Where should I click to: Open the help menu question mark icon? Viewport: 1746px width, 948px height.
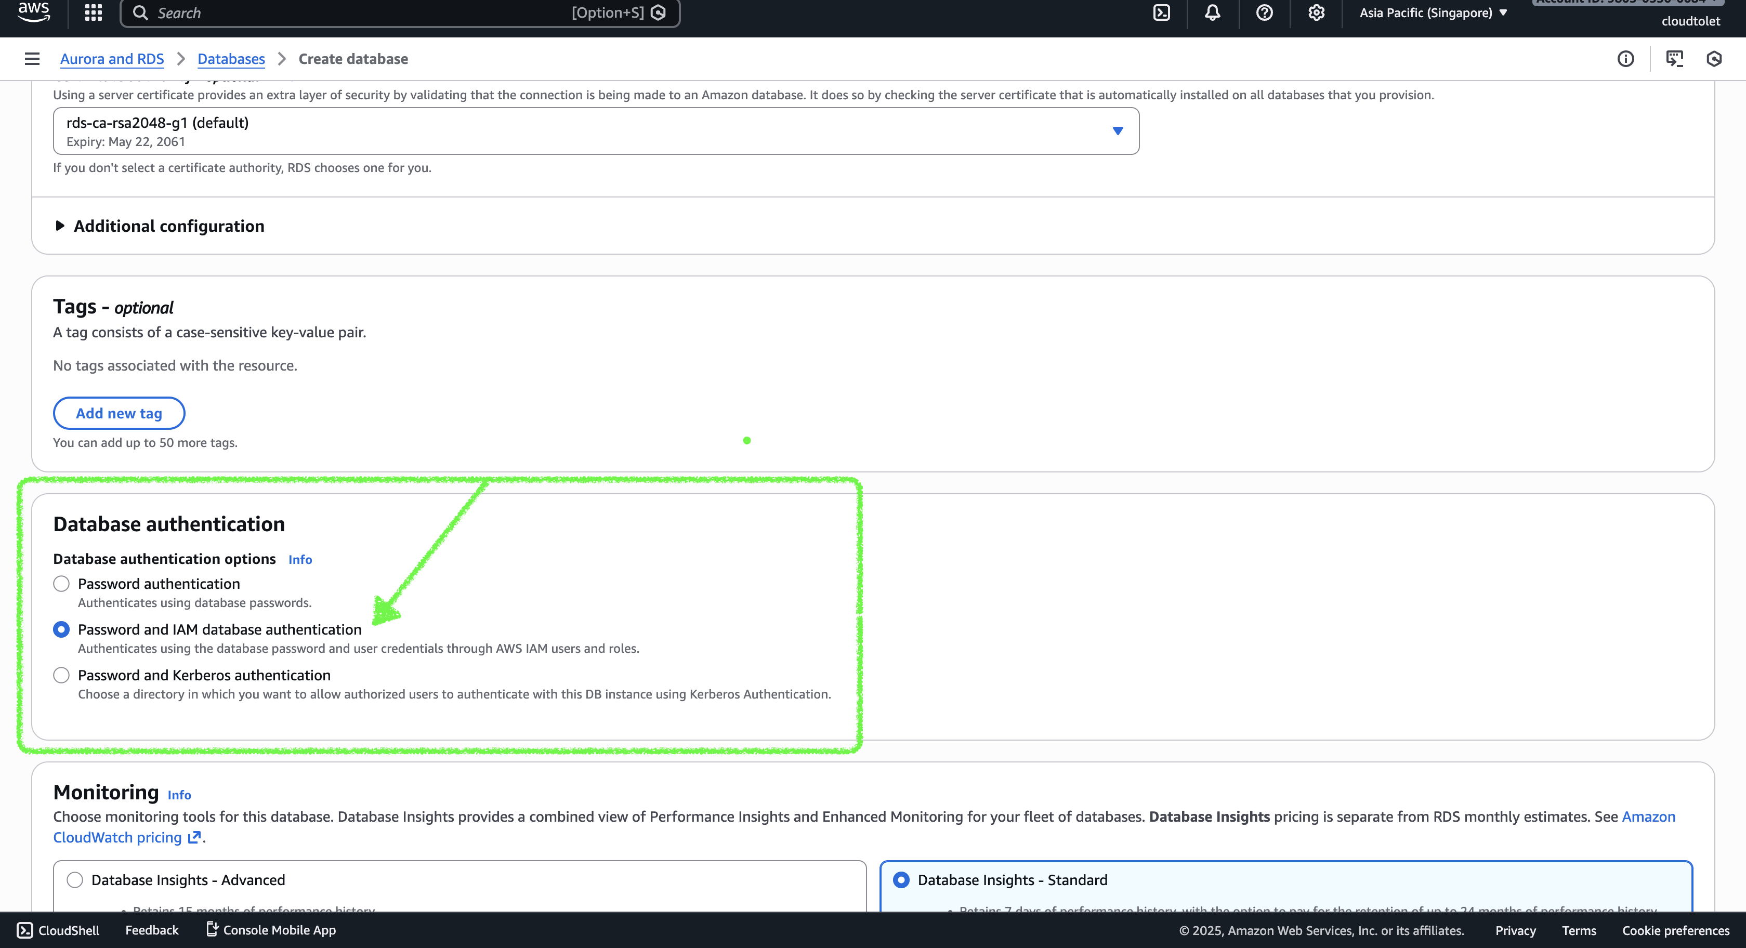point(1265,13)
